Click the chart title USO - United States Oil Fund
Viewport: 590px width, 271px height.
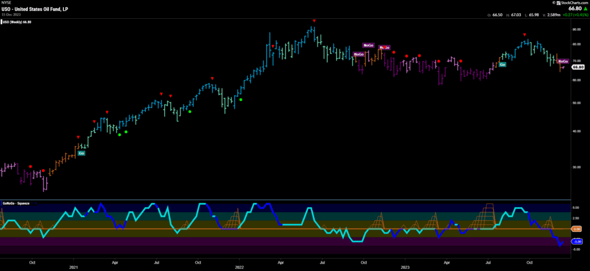[x=33, y=10]
